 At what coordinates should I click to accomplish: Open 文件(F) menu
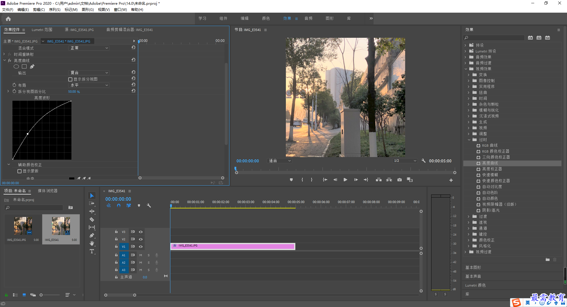click(8, 10)
